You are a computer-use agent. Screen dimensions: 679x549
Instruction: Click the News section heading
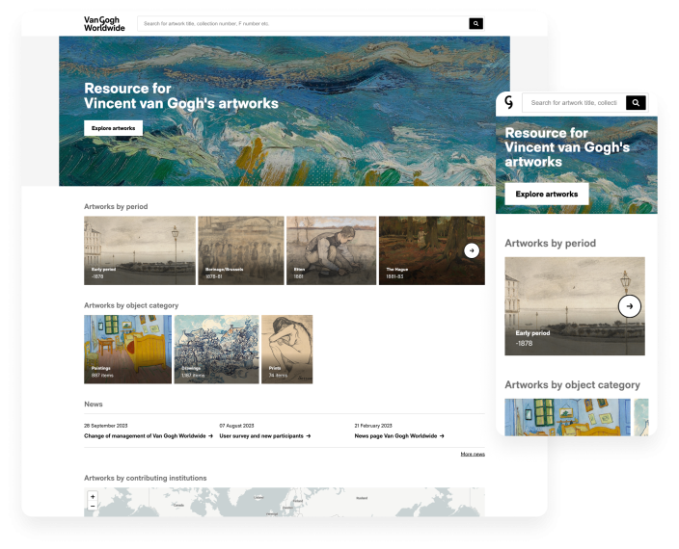coord(94,405)
